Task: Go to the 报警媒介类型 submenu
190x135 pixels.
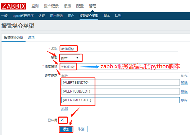Action: (x=89, y=16)
